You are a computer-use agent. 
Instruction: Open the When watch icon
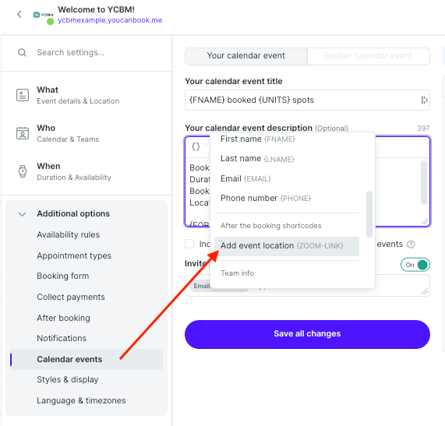click(x=23, y=171)
